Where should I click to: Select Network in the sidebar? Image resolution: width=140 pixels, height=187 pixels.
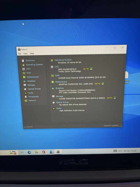32,100
